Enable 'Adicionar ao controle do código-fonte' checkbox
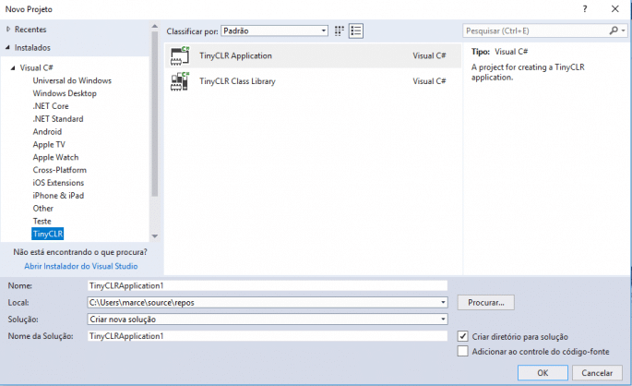 [463, 351]
